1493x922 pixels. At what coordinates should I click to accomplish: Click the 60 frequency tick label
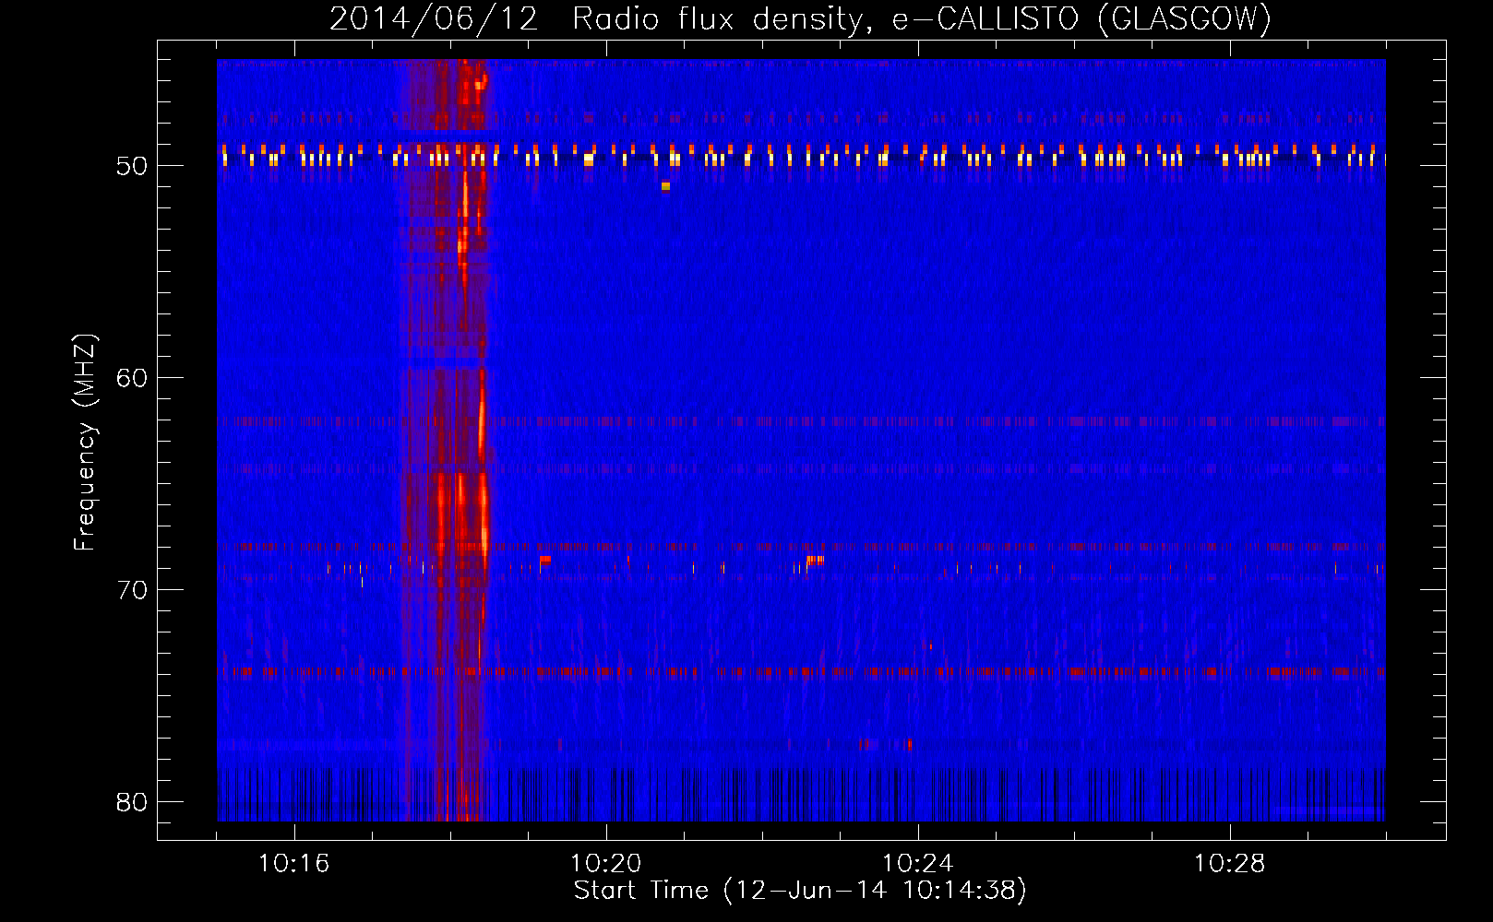click(133, 378)
